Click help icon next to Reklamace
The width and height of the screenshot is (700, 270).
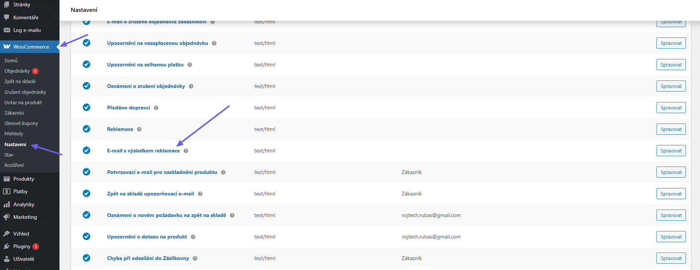point(139,129)
